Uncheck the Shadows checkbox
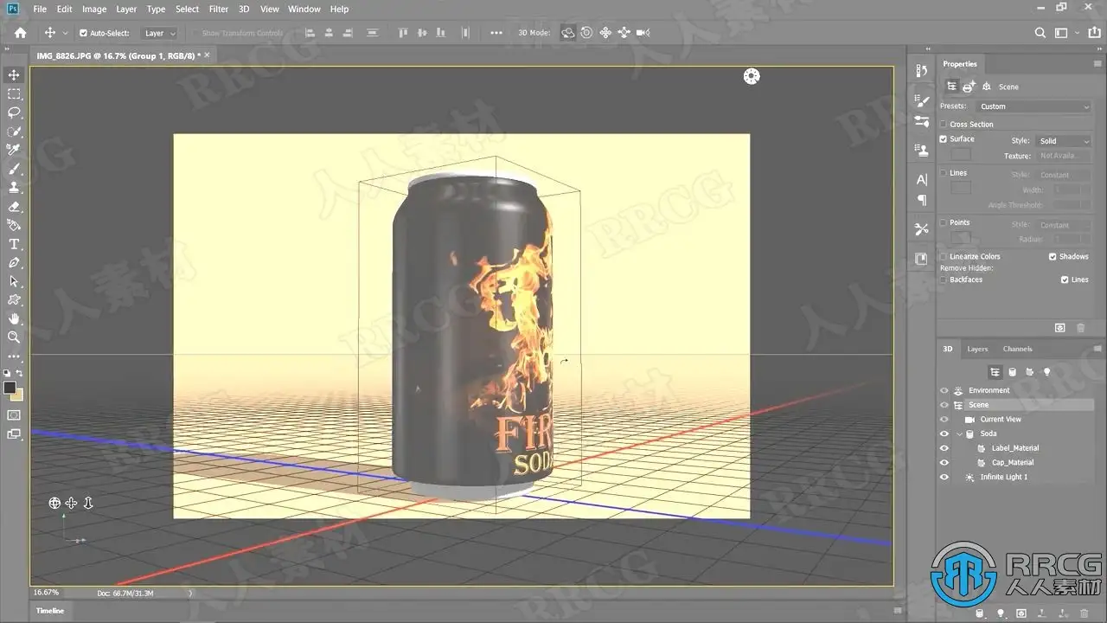 [x=1053, y=257]
